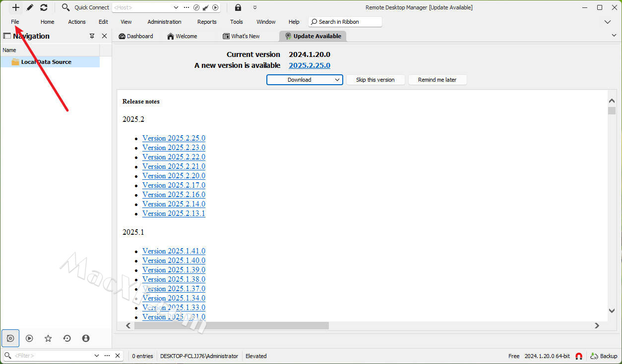Expand the Filter box dropdown arrow
The image size is (622, 364).
[97, 356]
